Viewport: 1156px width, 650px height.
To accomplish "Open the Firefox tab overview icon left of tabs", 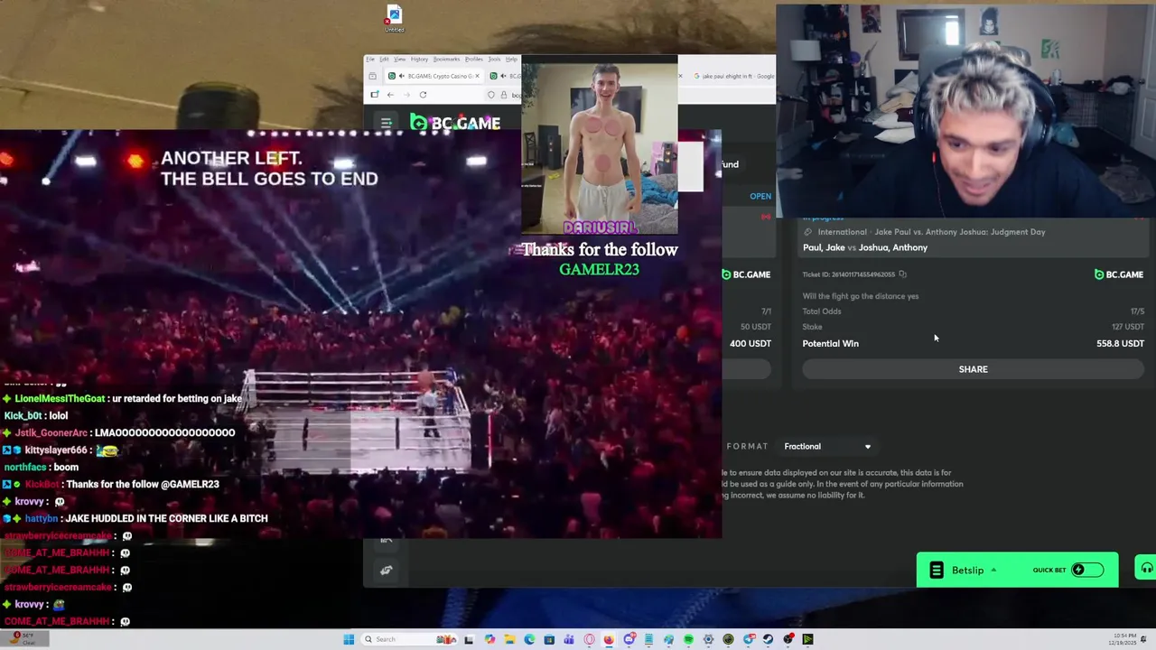I will (x=373, y=76).
